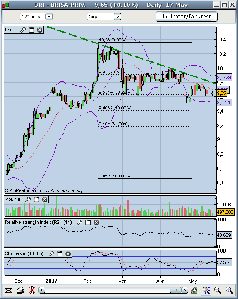Click the May date axis label
The width and height of the screenshot is (238, 299).
(x=193, y=281)
